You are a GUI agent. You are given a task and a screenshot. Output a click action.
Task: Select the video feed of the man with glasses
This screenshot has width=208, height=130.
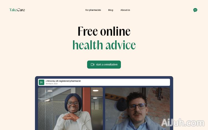pyautogui.click(x=138, y=109)
